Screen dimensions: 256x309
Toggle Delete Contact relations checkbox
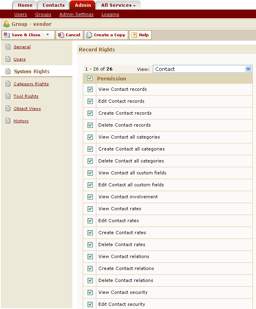[90, 280]
